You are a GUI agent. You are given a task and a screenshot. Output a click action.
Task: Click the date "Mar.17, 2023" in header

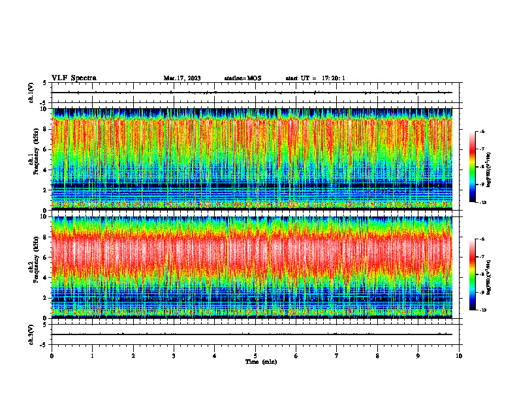pos(182,78)
